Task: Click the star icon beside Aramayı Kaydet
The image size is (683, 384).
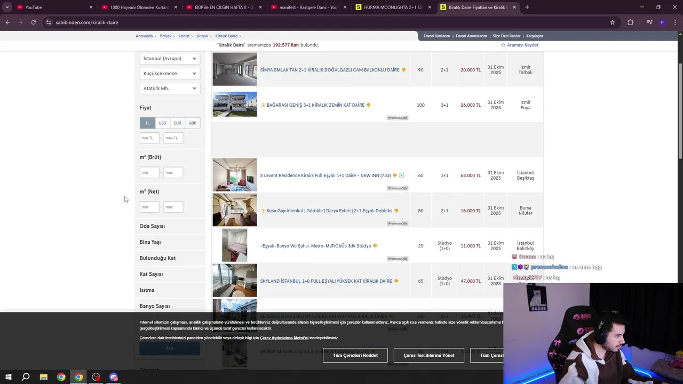Action: coord(503,45)
